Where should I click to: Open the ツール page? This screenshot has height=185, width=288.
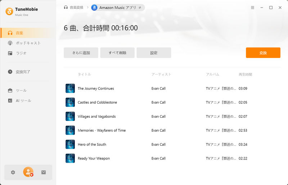pyautogui.click(x=28, y=90)
